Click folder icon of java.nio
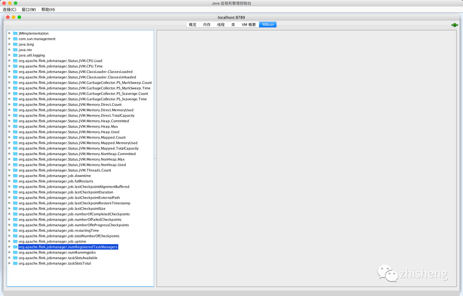This screenshot has height=296, width=463. pos(15,50)
